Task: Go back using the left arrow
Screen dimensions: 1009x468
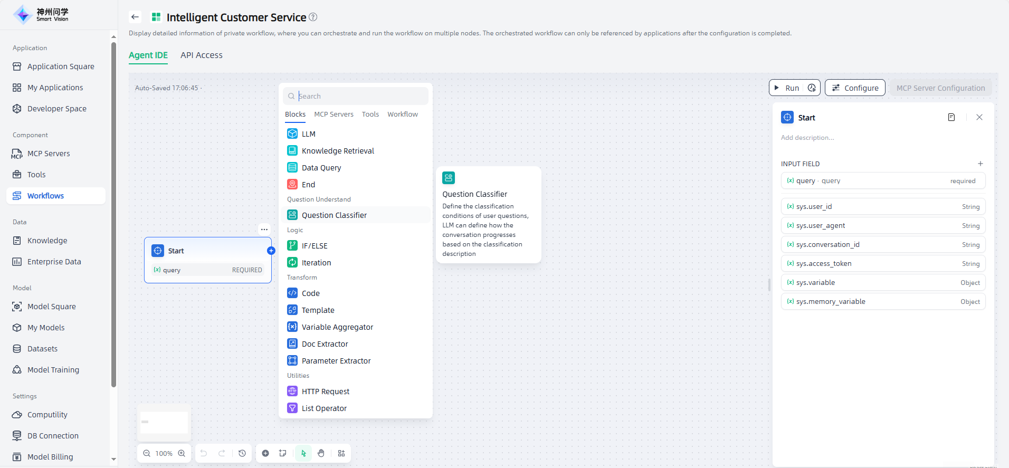Action: (135, 17)
